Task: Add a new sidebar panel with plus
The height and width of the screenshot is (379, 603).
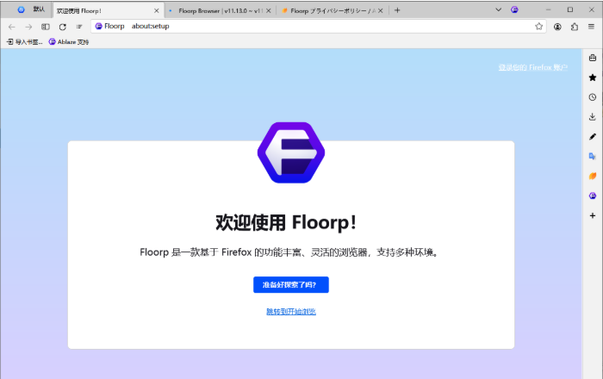Action: (593, 215)
